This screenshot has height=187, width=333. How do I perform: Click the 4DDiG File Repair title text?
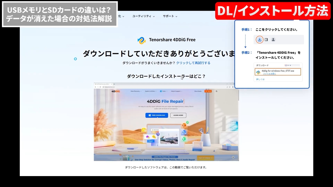pos(165,101)
